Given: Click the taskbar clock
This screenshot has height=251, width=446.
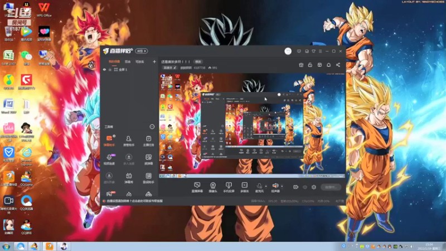Looking at the screenshot, I should [429, 247].
